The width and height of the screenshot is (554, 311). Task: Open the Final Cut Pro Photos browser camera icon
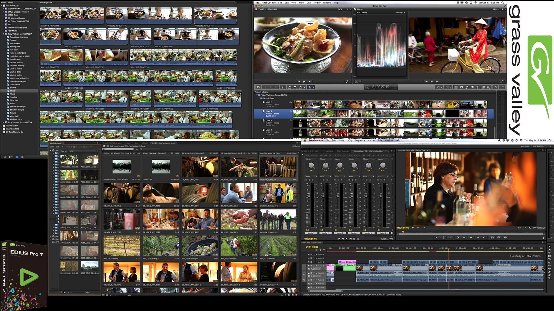pyautogui.click(x=461, y=87)
